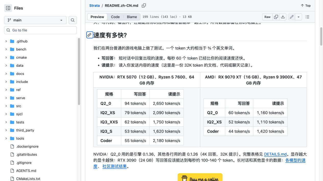Open CMakeLists.txt in the file tree
This screenshot has width=323, height=181.
click(x=28, y=179)
